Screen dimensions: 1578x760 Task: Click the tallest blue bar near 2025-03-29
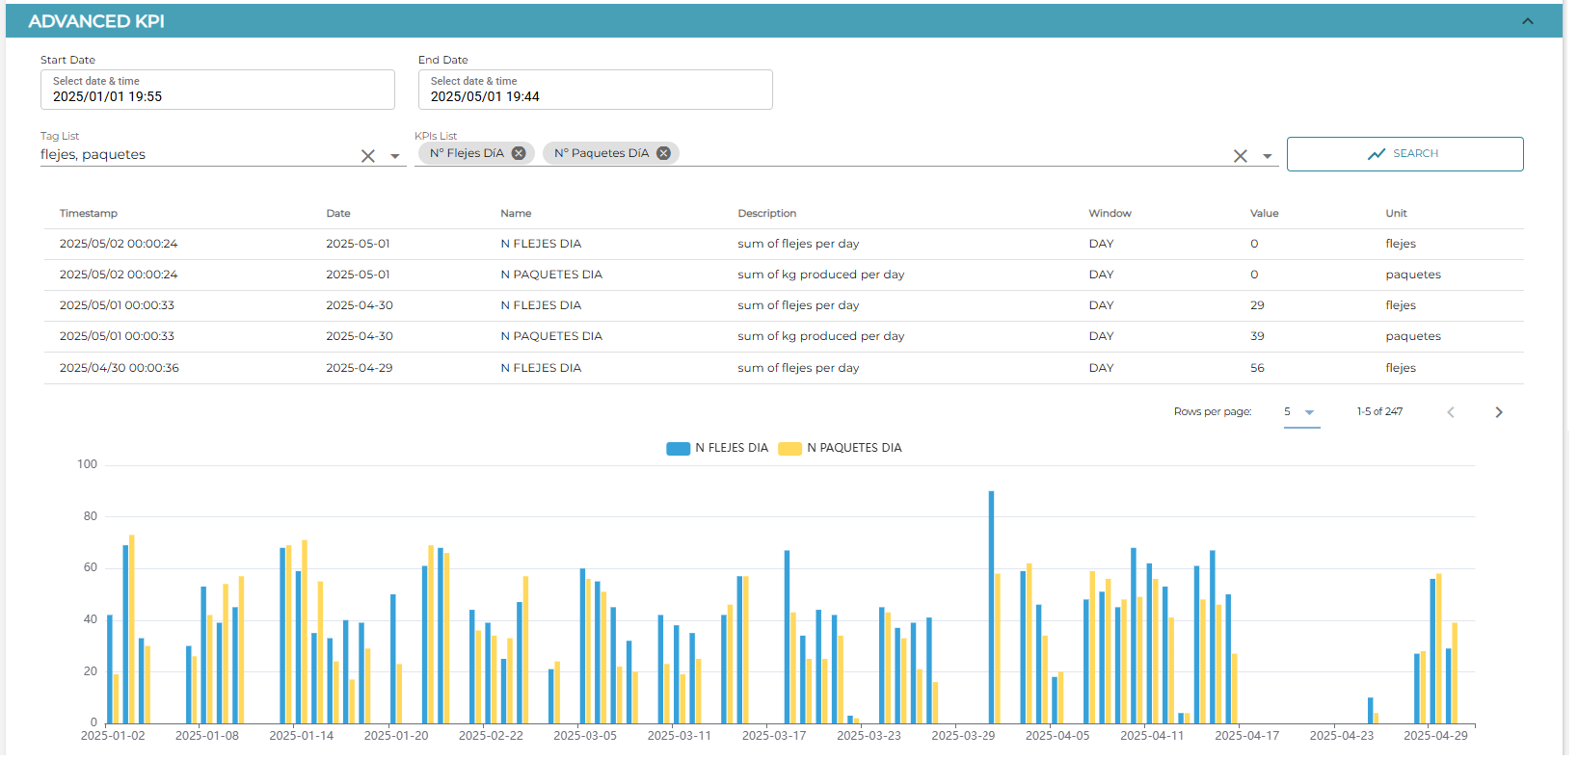point(991,608)
